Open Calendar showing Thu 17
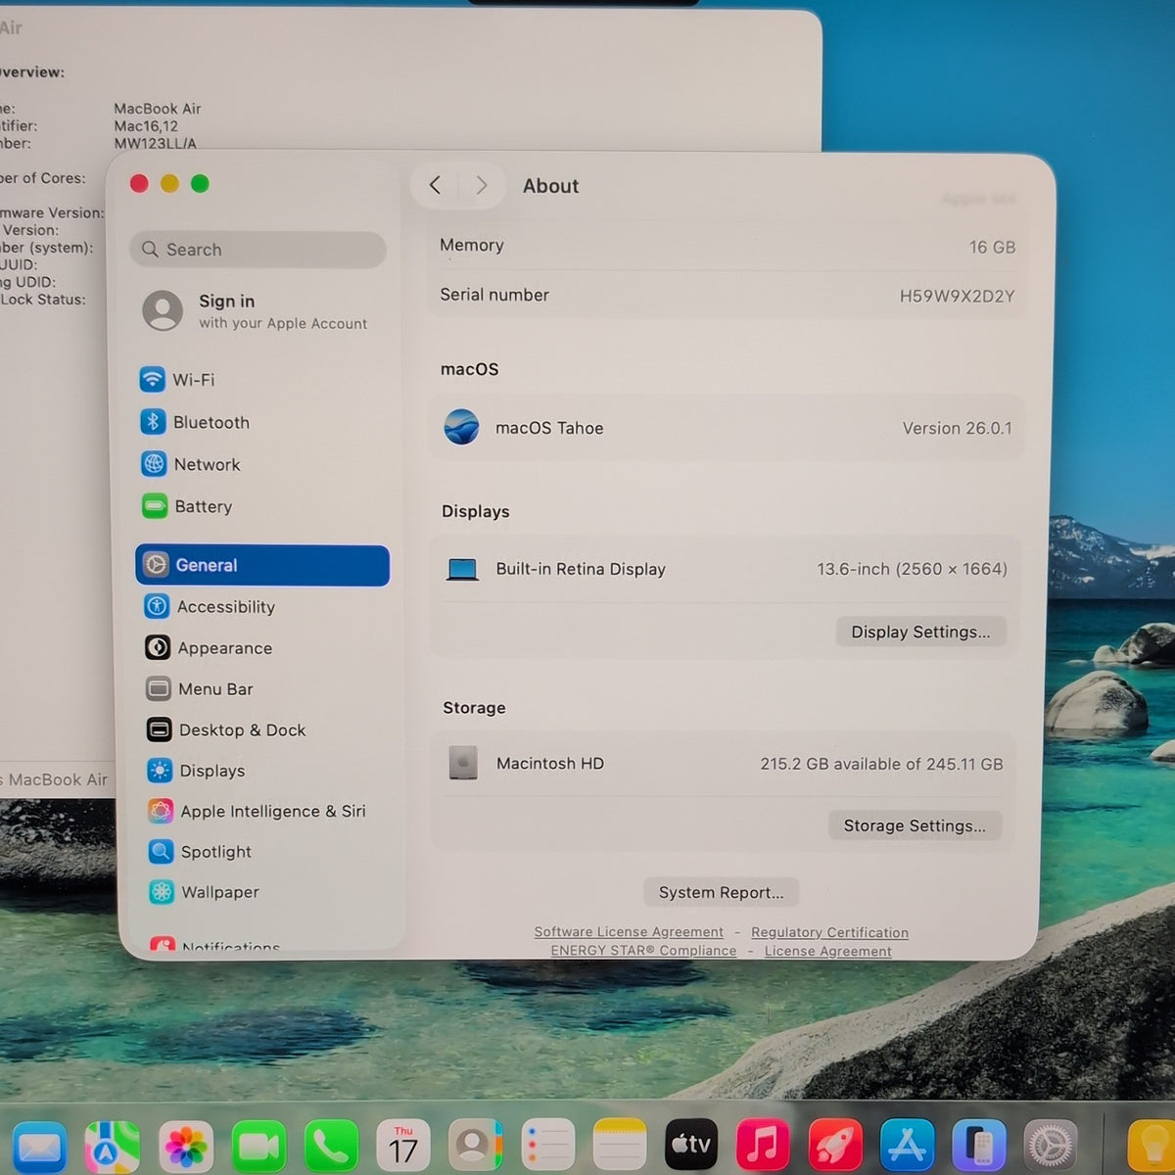This screenshot has height=1175, width=1175. [x=403, y=1146]
